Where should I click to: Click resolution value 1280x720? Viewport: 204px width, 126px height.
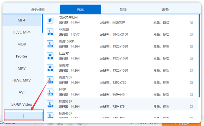point(119,83)
